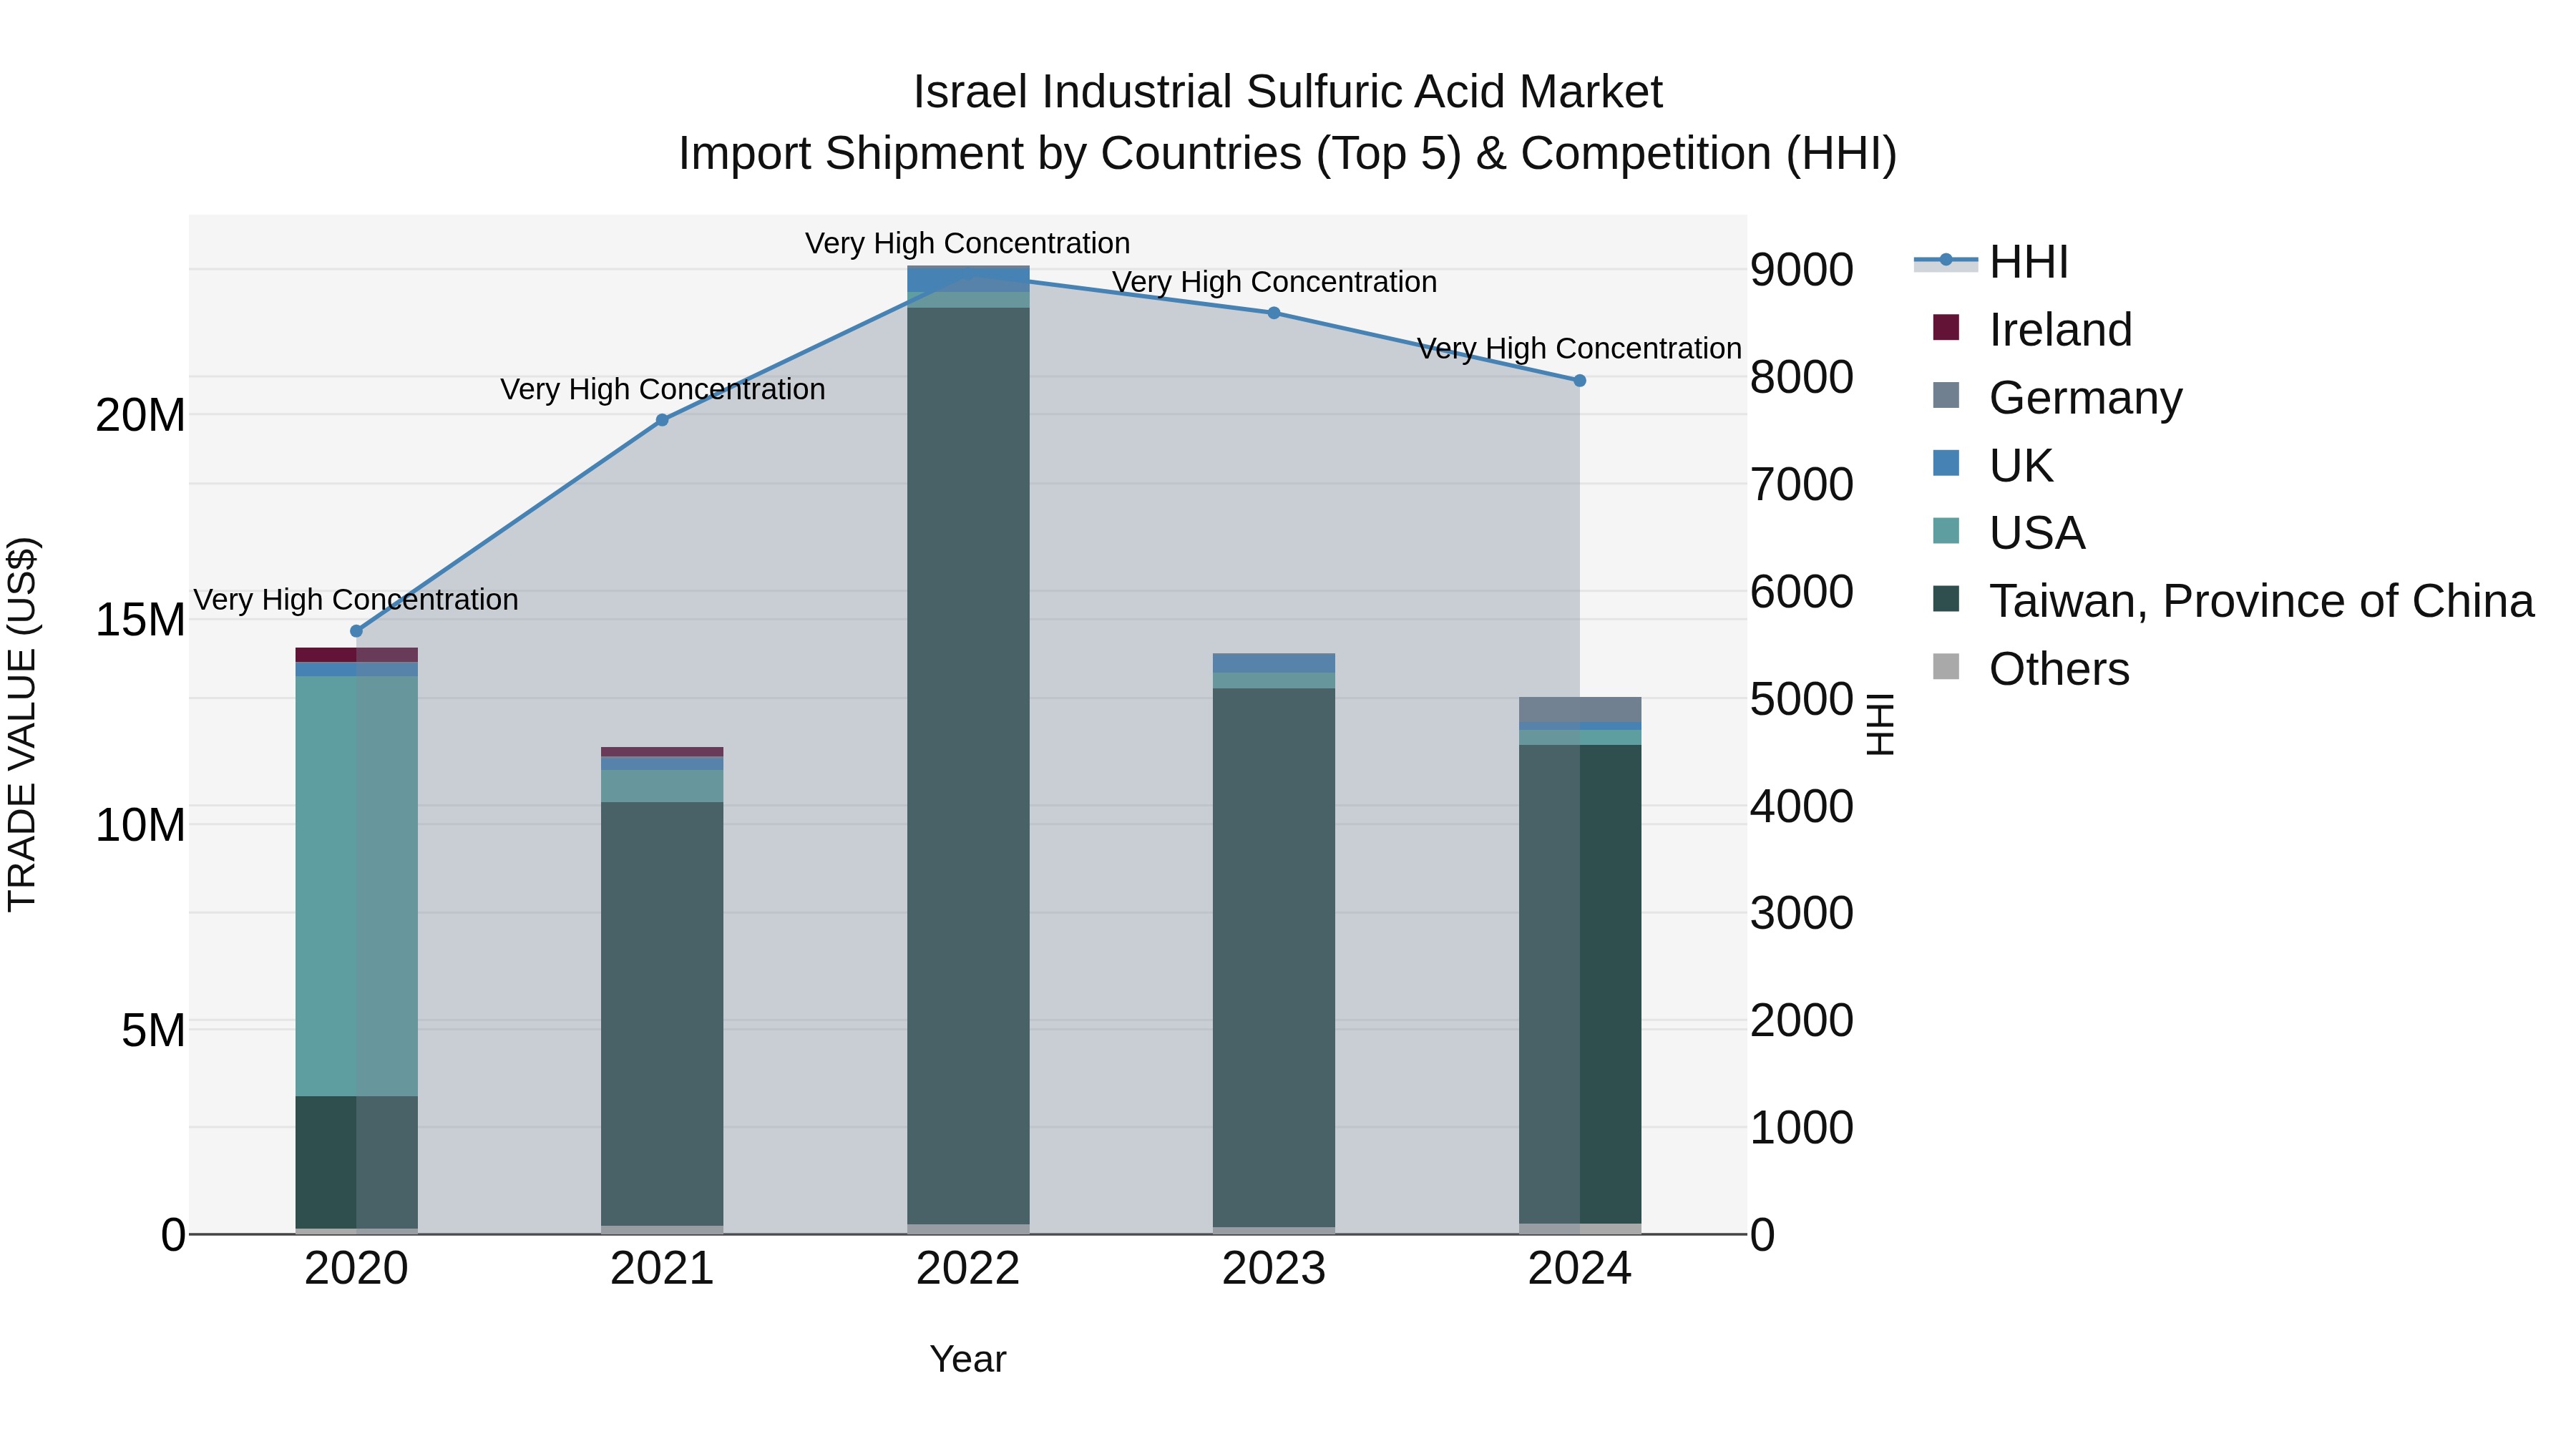This screenshot has width=2576, height=1449.
Task: Toggle the Germany legend entry
Action: click(x=2058, y=398)
